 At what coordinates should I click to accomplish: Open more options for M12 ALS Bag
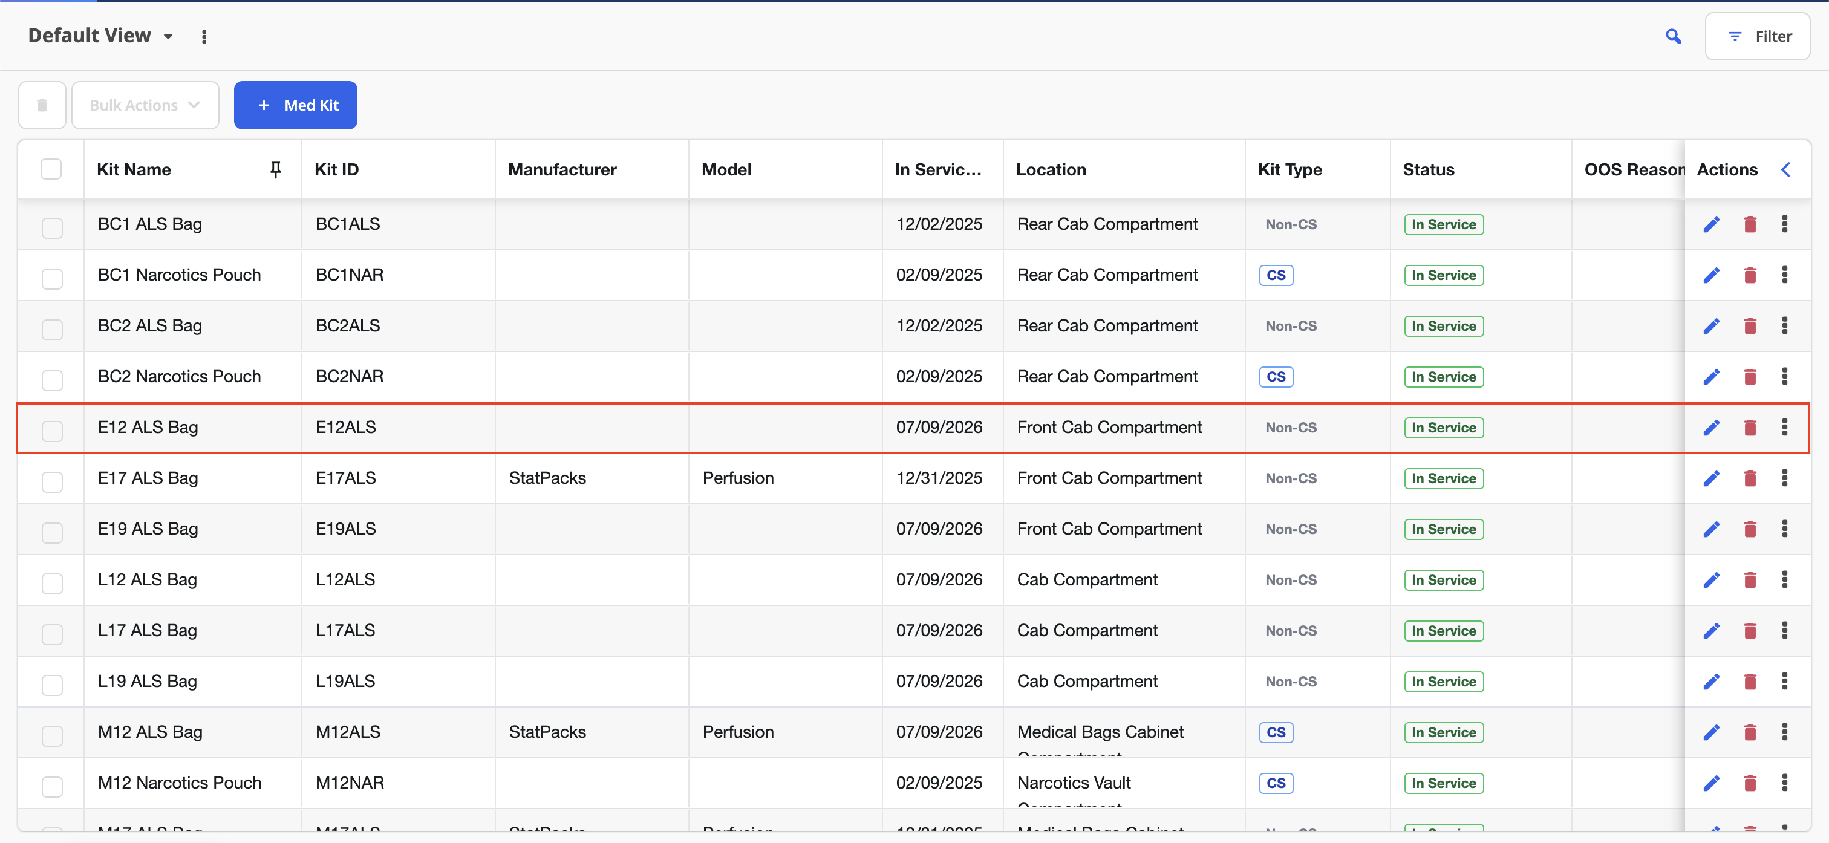[x=1784, y=732]
